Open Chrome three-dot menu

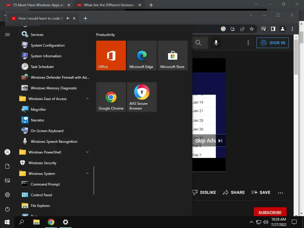292,29
